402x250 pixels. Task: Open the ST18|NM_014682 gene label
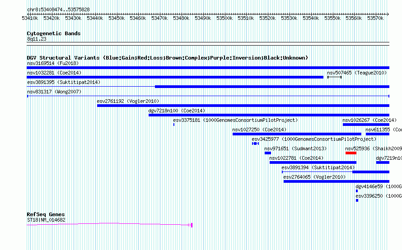pyautogui.click(x=46, y=220)
